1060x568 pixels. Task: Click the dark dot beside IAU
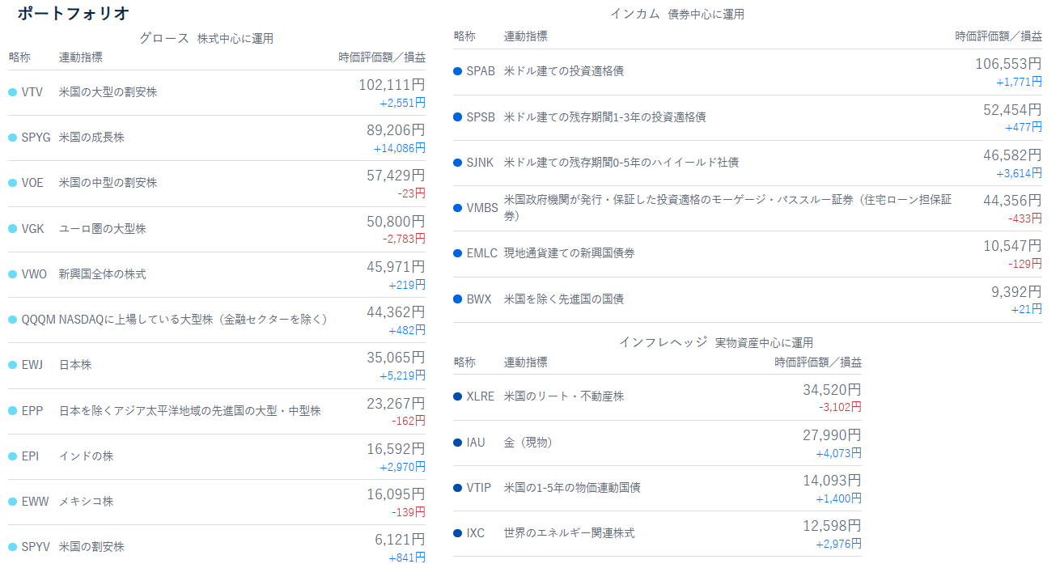click(458, 443)
